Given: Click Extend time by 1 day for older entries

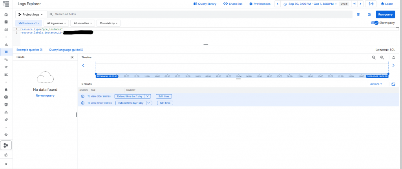Looking at the screenshot, I should (x=130, y=96).
